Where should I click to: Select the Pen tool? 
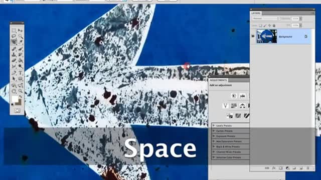coord(14,73)
